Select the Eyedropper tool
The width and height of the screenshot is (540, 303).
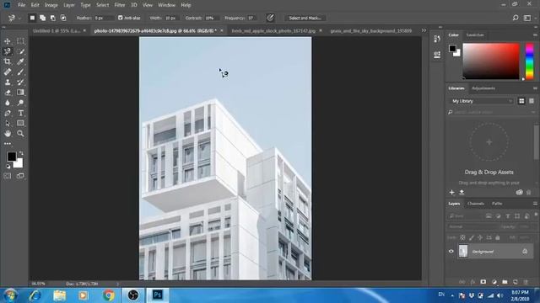click(x=20, y=61)
